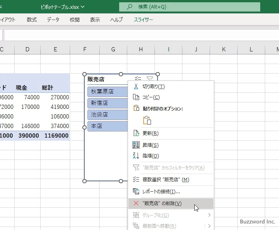Click the slicer's top-right resize handle
Image resolution: width=279 pixels, height=230 pixels.
tap(158, 74)
